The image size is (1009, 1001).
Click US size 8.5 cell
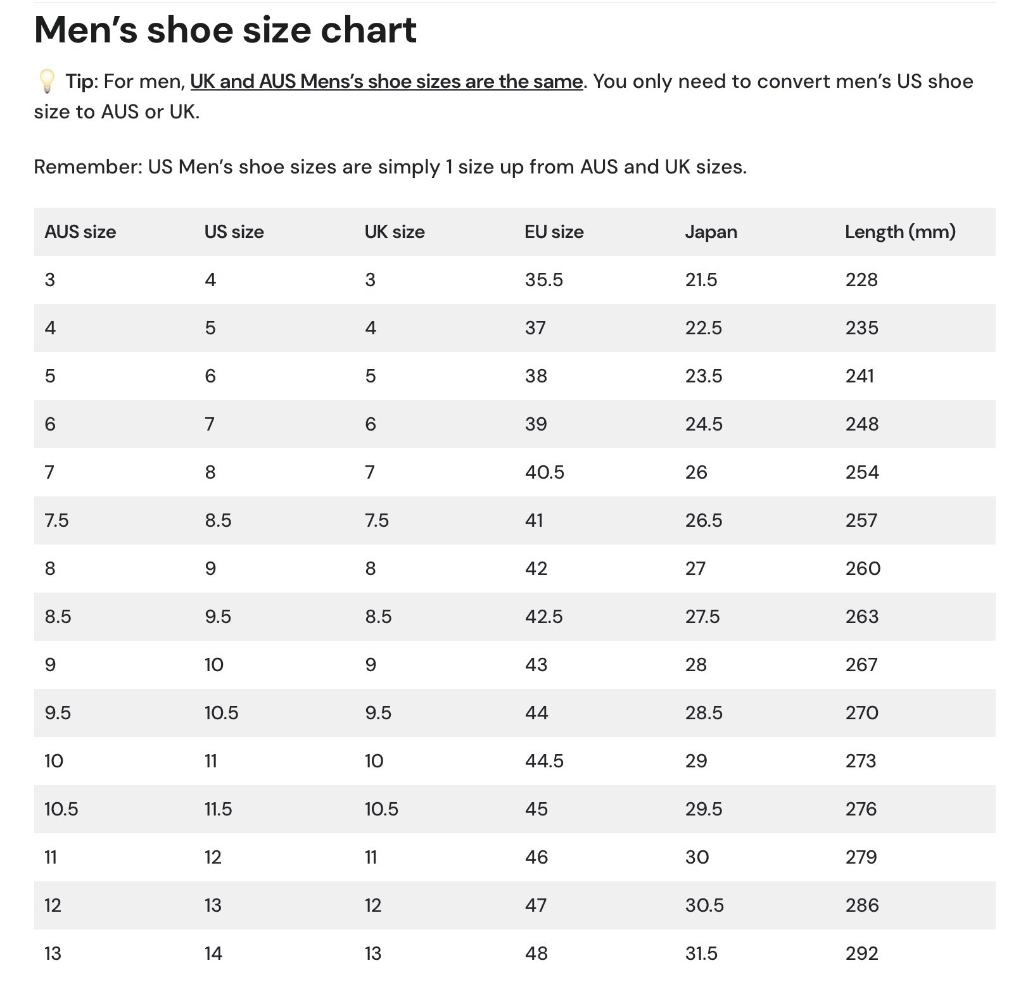coord(218,520)
